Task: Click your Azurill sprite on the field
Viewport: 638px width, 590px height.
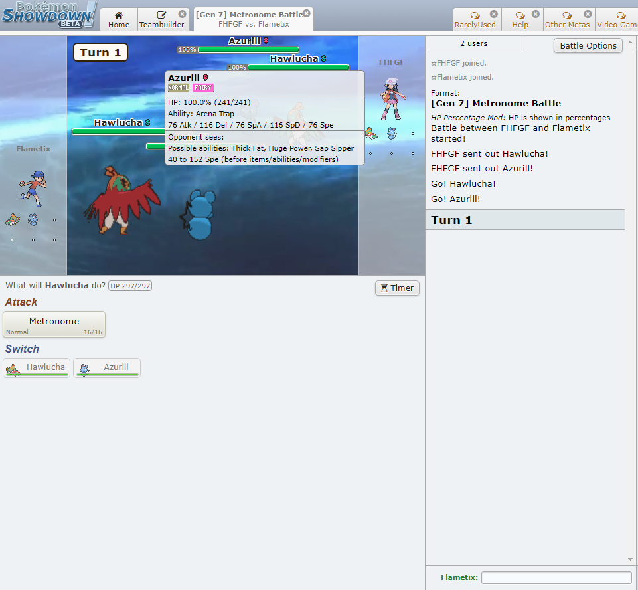Action: click(x=198, y=215)
